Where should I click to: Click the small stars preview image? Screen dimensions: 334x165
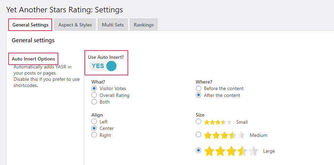(x=218, y=122)
